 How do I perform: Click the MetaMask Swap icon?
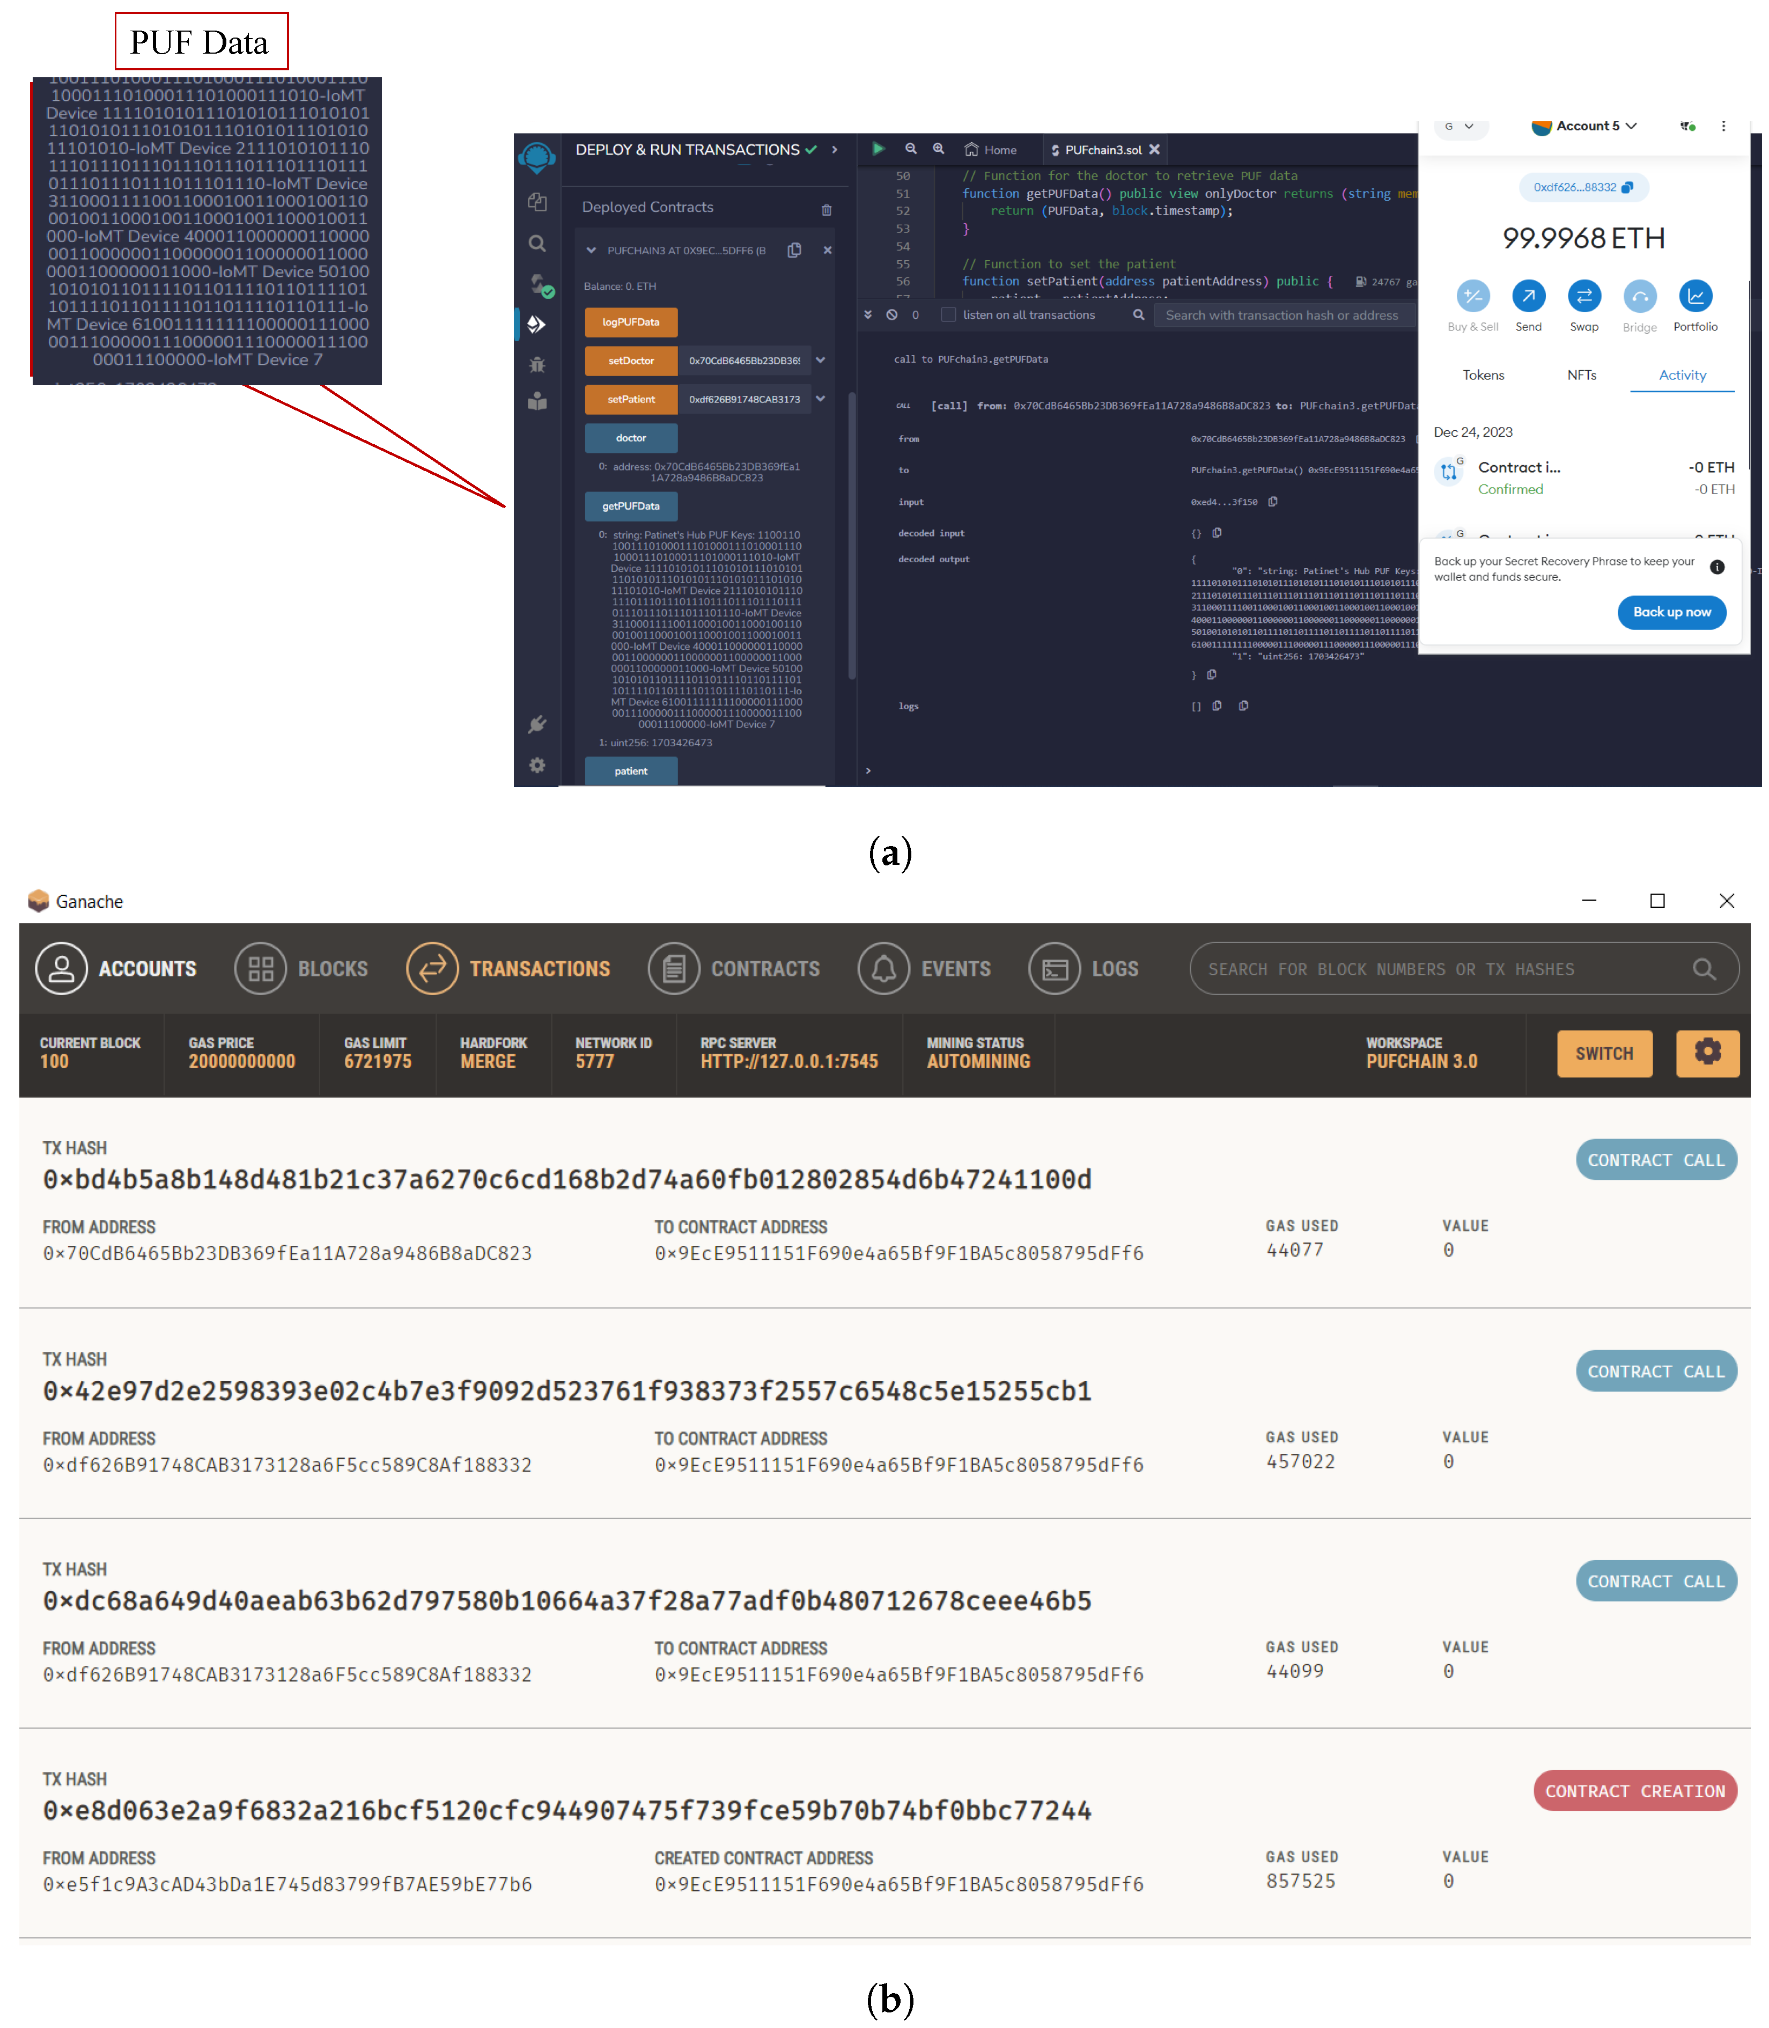(x=1586, y=296)
